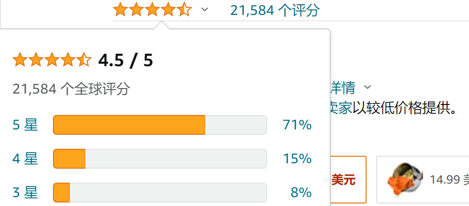Open the 详情 details link

pos(343,88)
